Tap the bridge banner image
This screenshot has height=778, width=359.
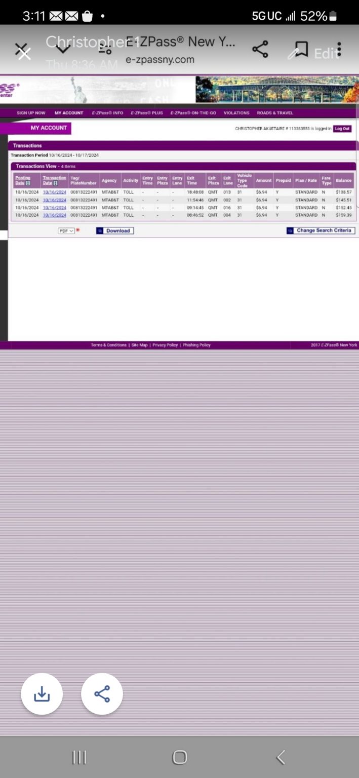point(276,90)
